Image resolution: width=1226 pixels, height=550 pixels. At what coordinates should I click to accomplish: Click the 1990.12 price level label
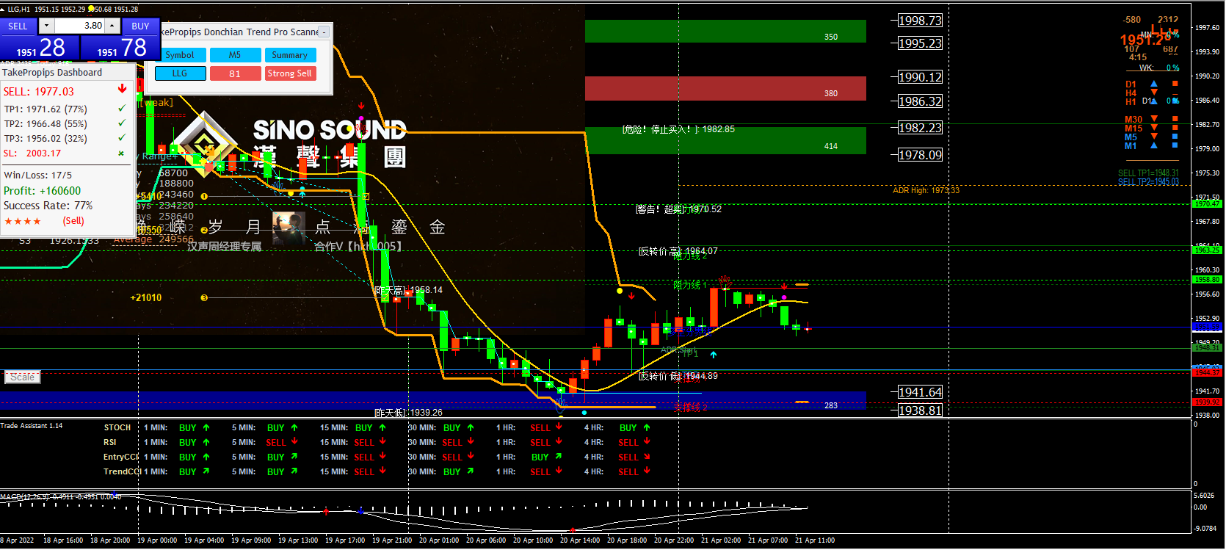(x=920, y=77)
